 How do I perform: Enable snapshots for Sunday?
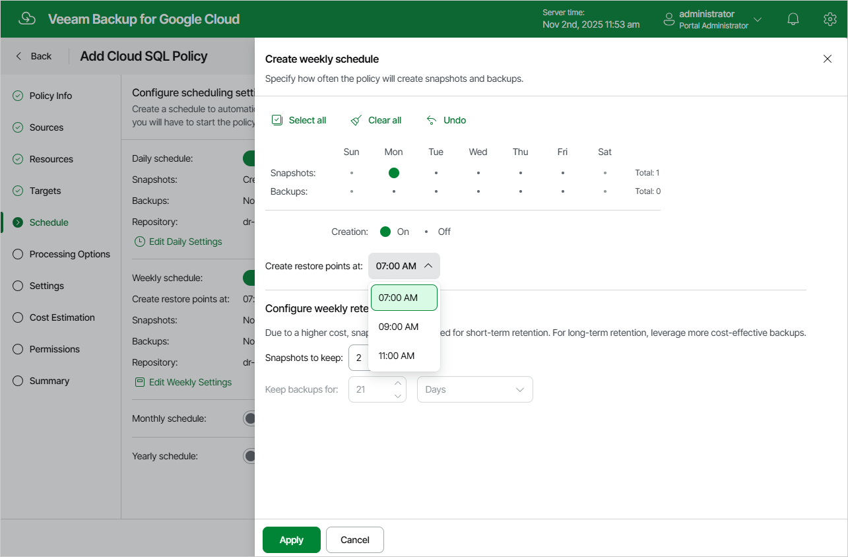[352, 173]
